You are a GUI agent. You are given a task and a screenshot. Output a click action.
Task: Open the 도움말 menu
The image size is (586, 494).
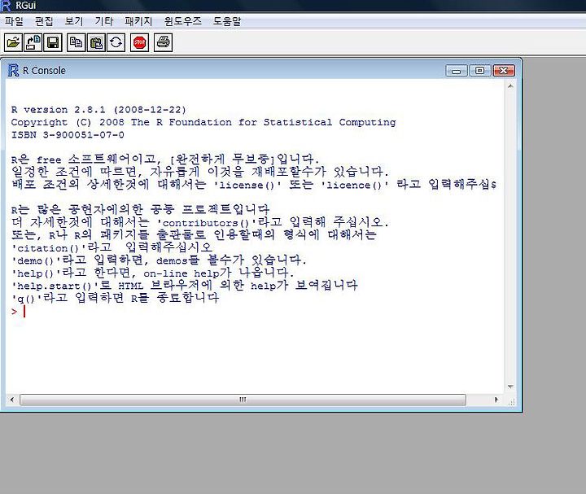tap(227, 21)
